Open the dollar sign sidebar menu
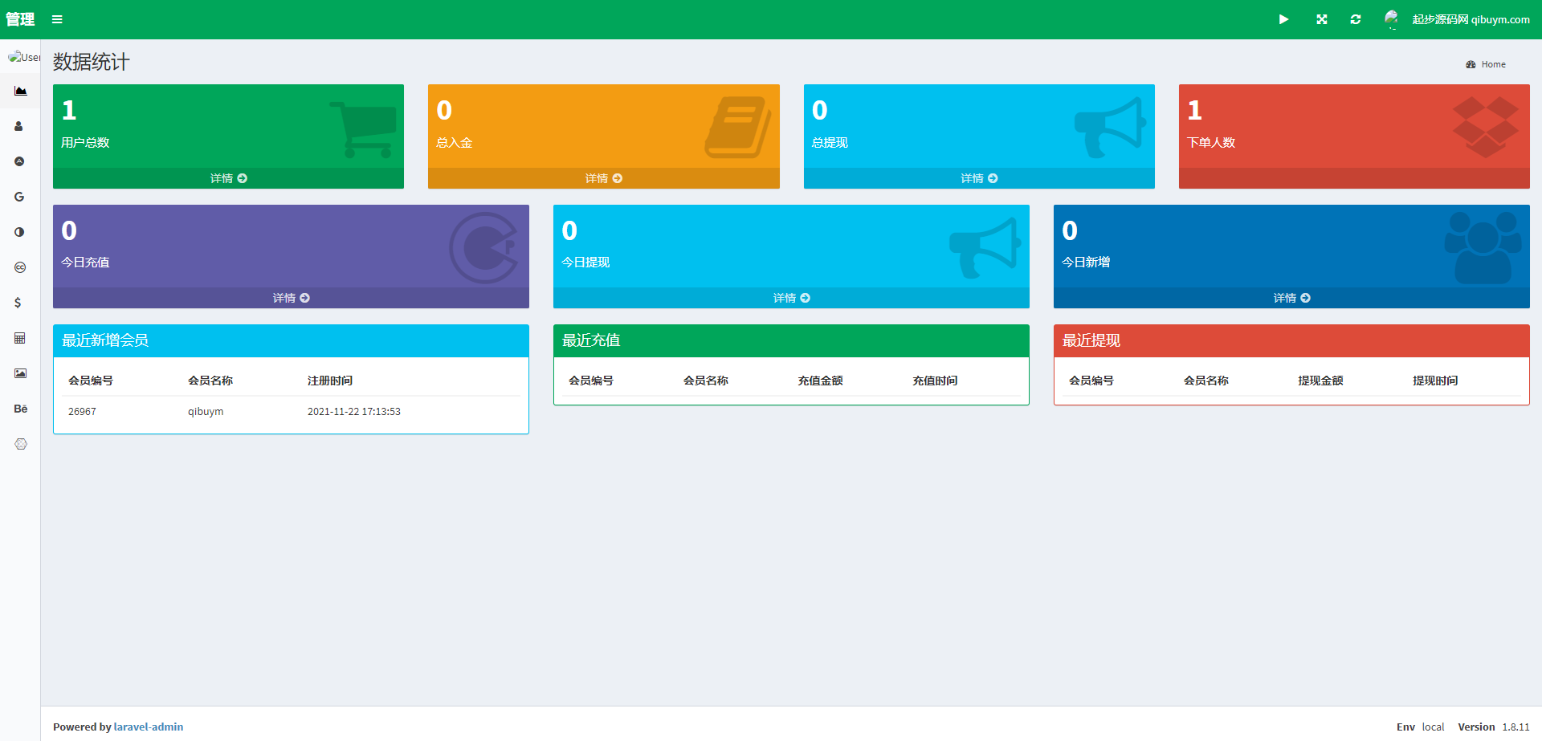This screenshot has width=1542, height=741. point(18,303)
